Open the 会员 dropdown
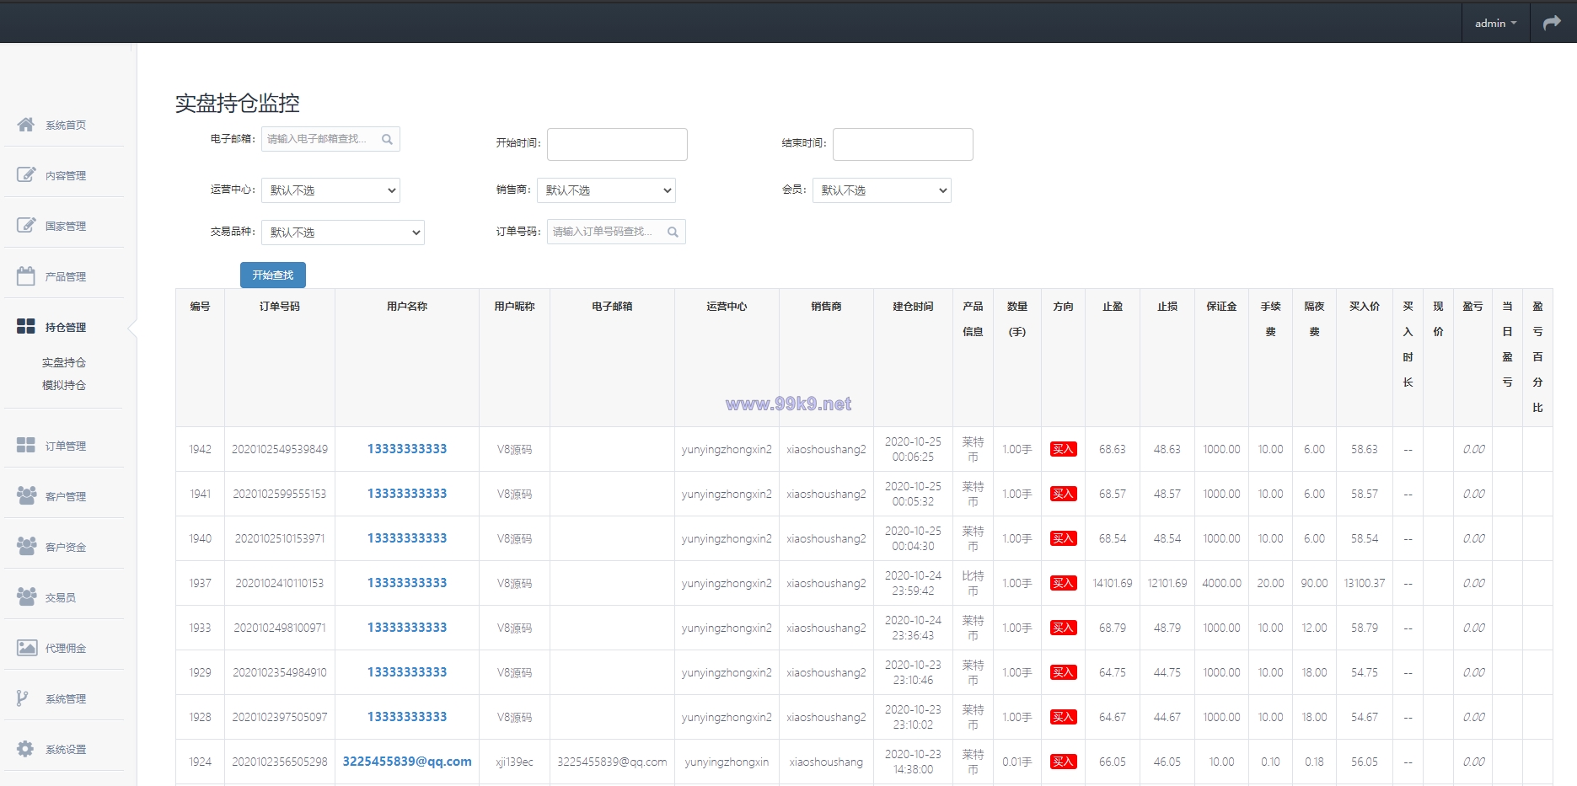 (x=882, y=190)
